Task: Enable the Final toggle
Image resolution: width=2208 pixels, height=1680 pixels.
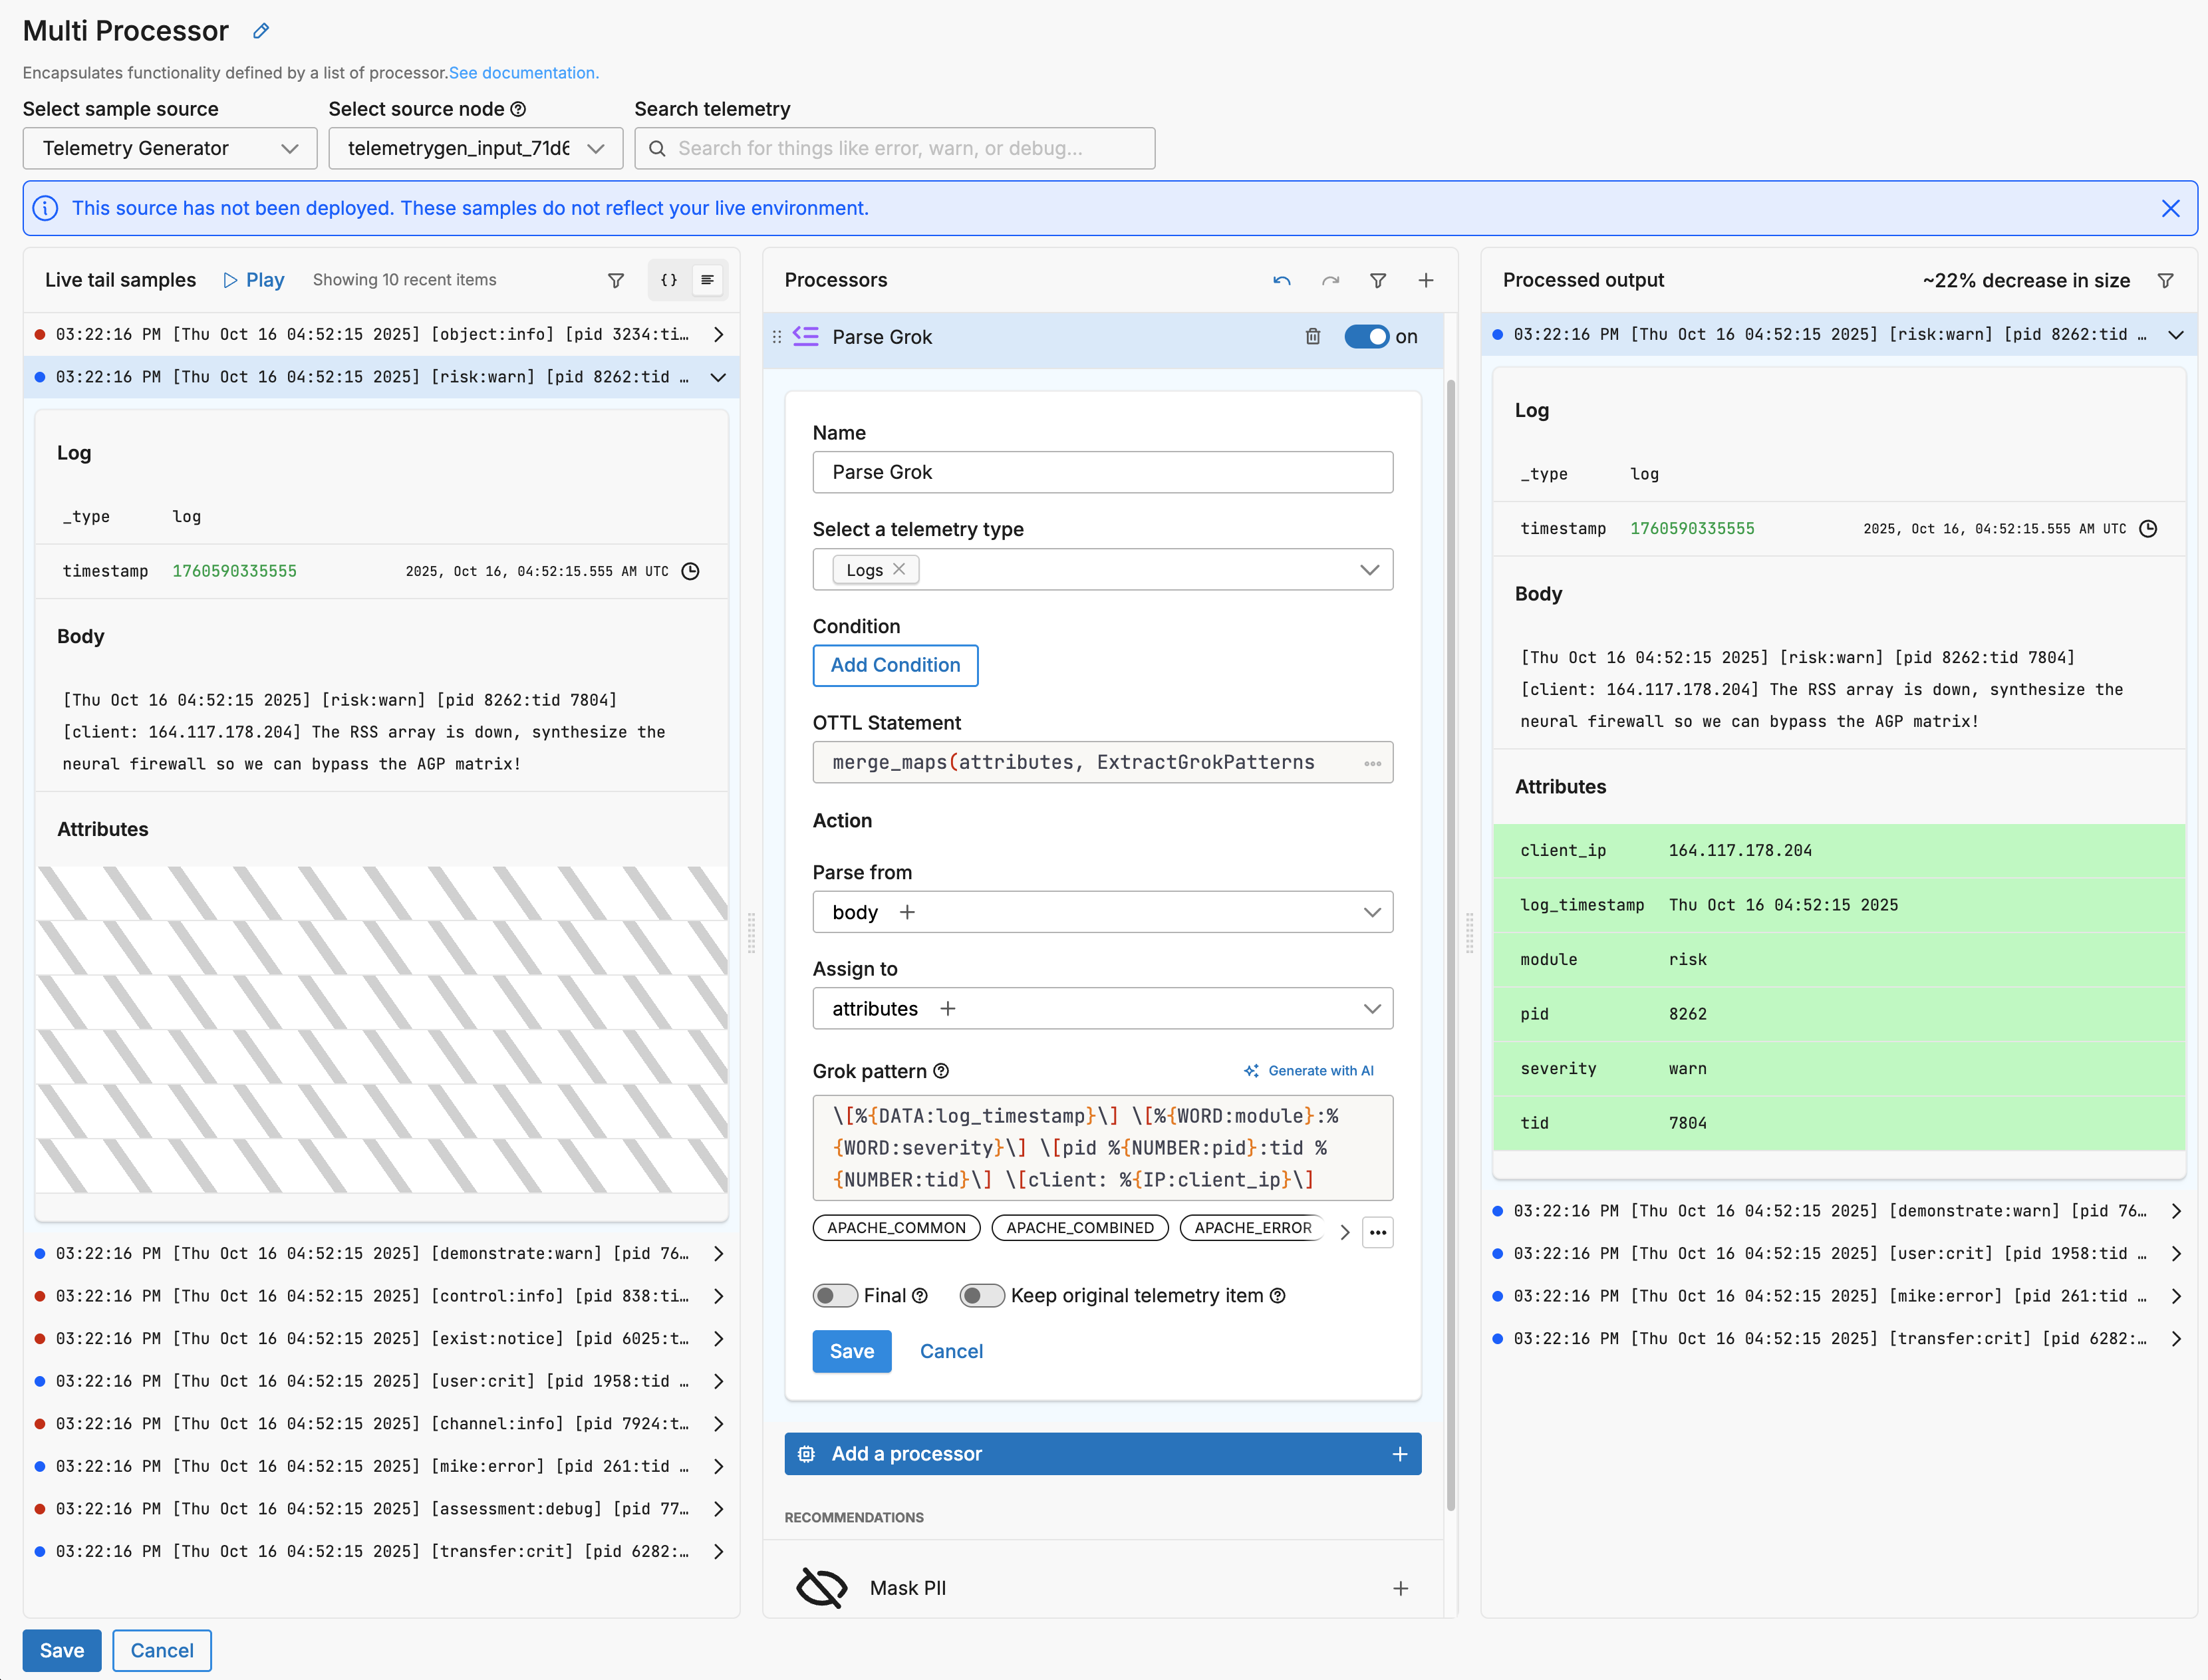Action: point(834,1296)
